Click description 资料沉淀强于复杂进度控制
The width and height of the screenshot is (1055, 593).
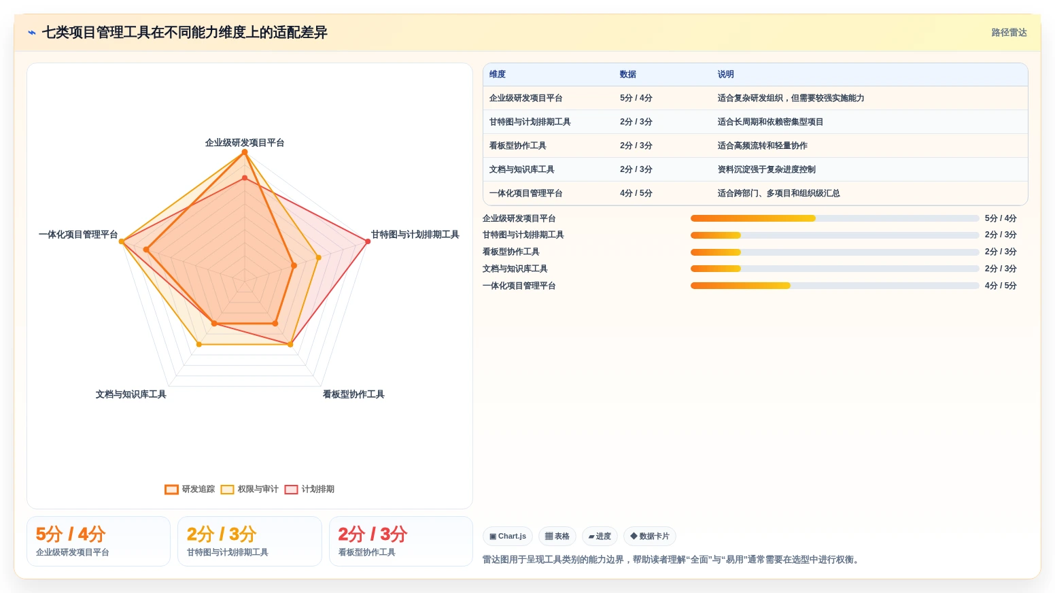[x=767, y=169]
